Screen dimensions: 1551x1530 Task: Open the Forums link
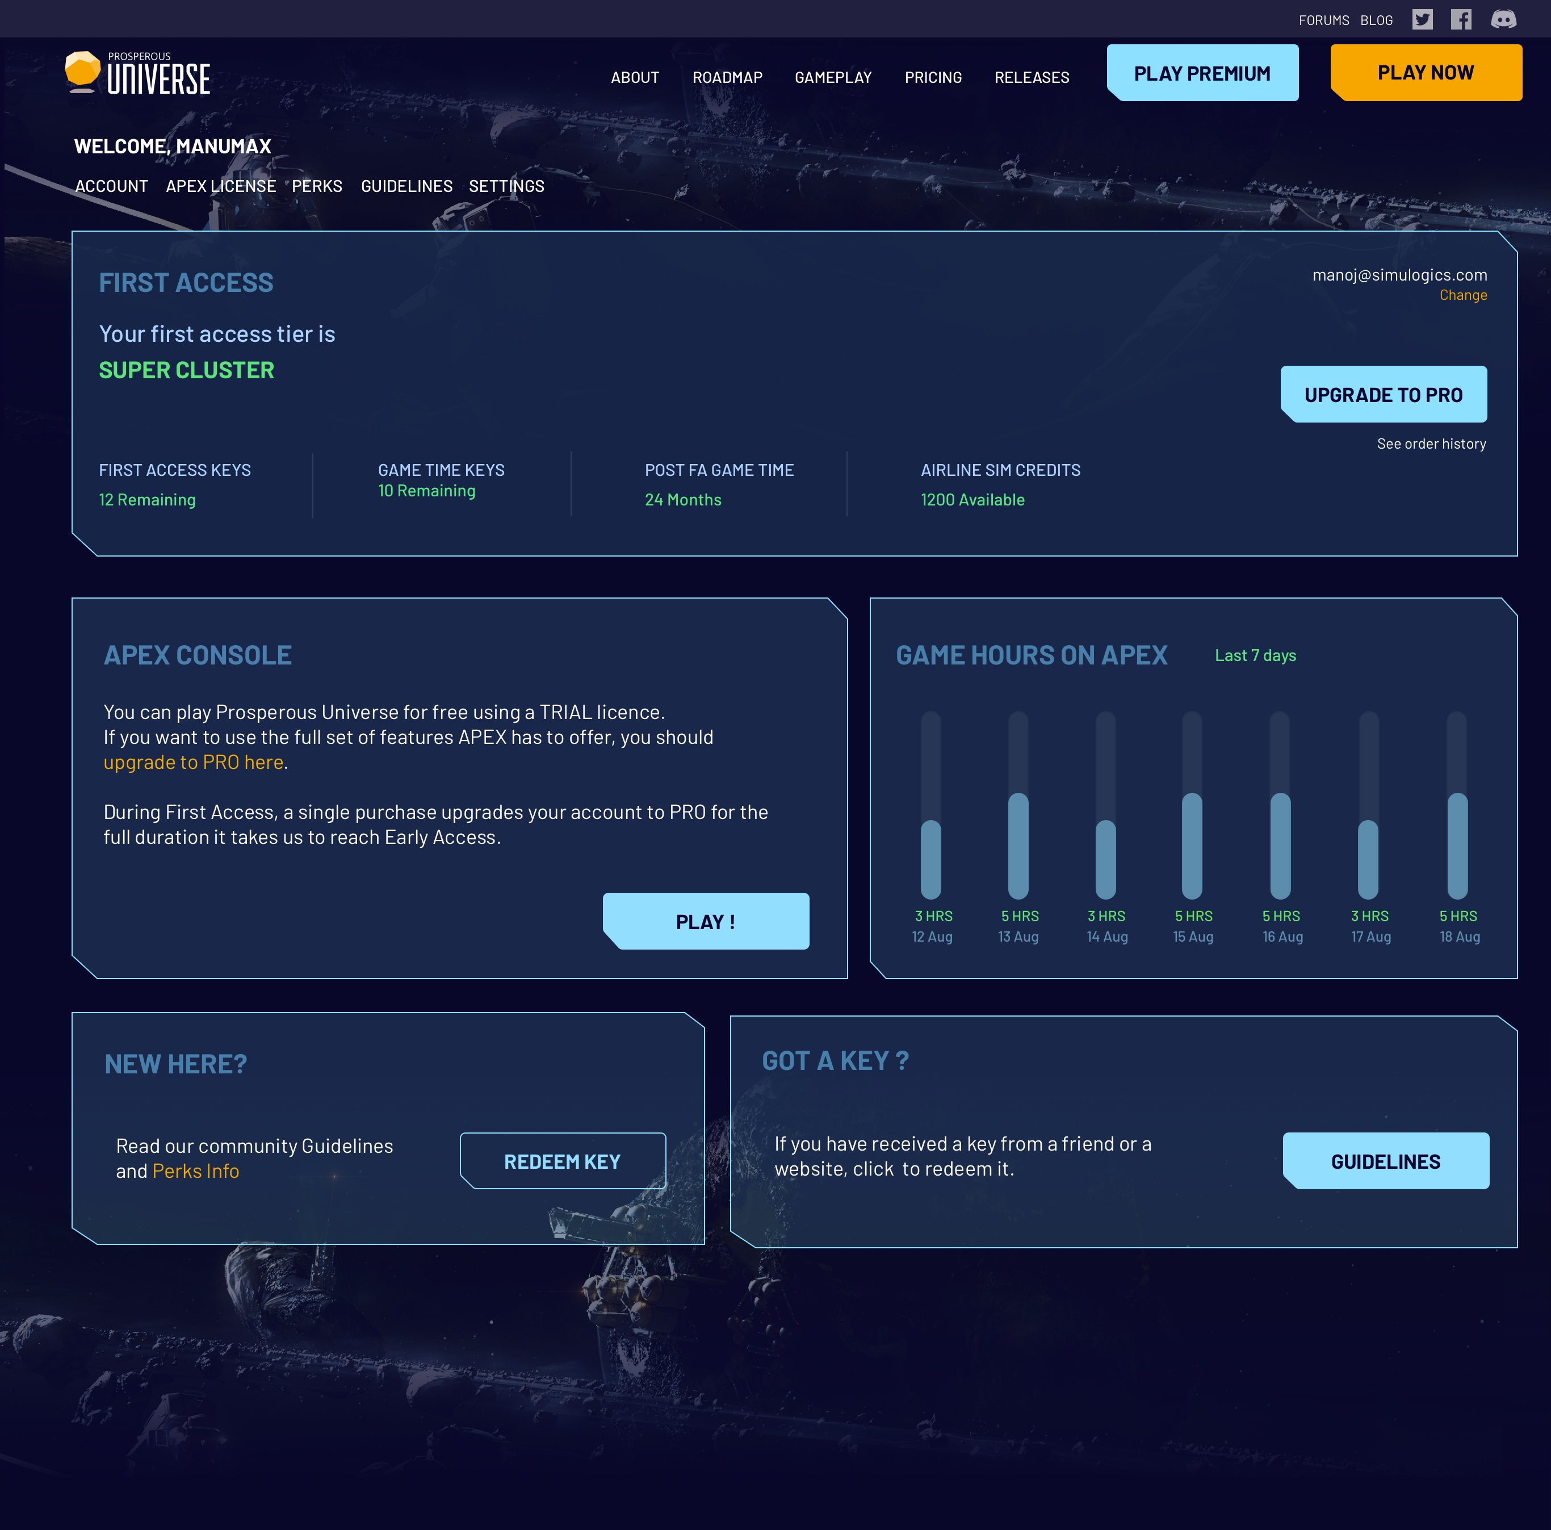(1324, 20)
